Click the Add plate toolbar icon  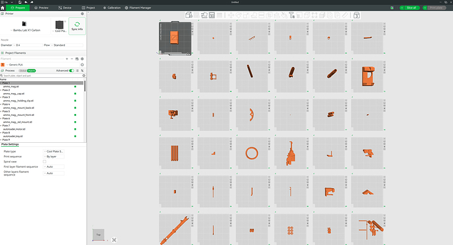coord(197,15)
